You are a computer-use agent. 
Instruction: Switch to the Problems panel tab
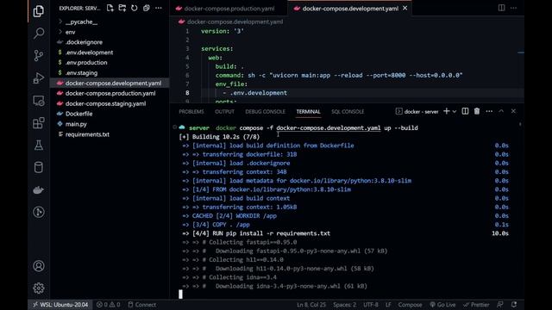pyautogui.click(x=191, y=112)
